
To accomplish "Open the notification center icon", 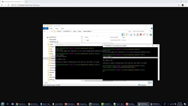I will coord(185,104).
